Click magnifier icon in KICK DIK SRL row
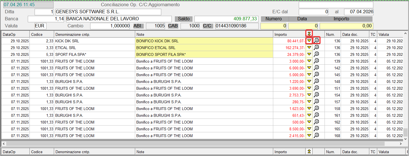409x156 pixels. point(316,41)
